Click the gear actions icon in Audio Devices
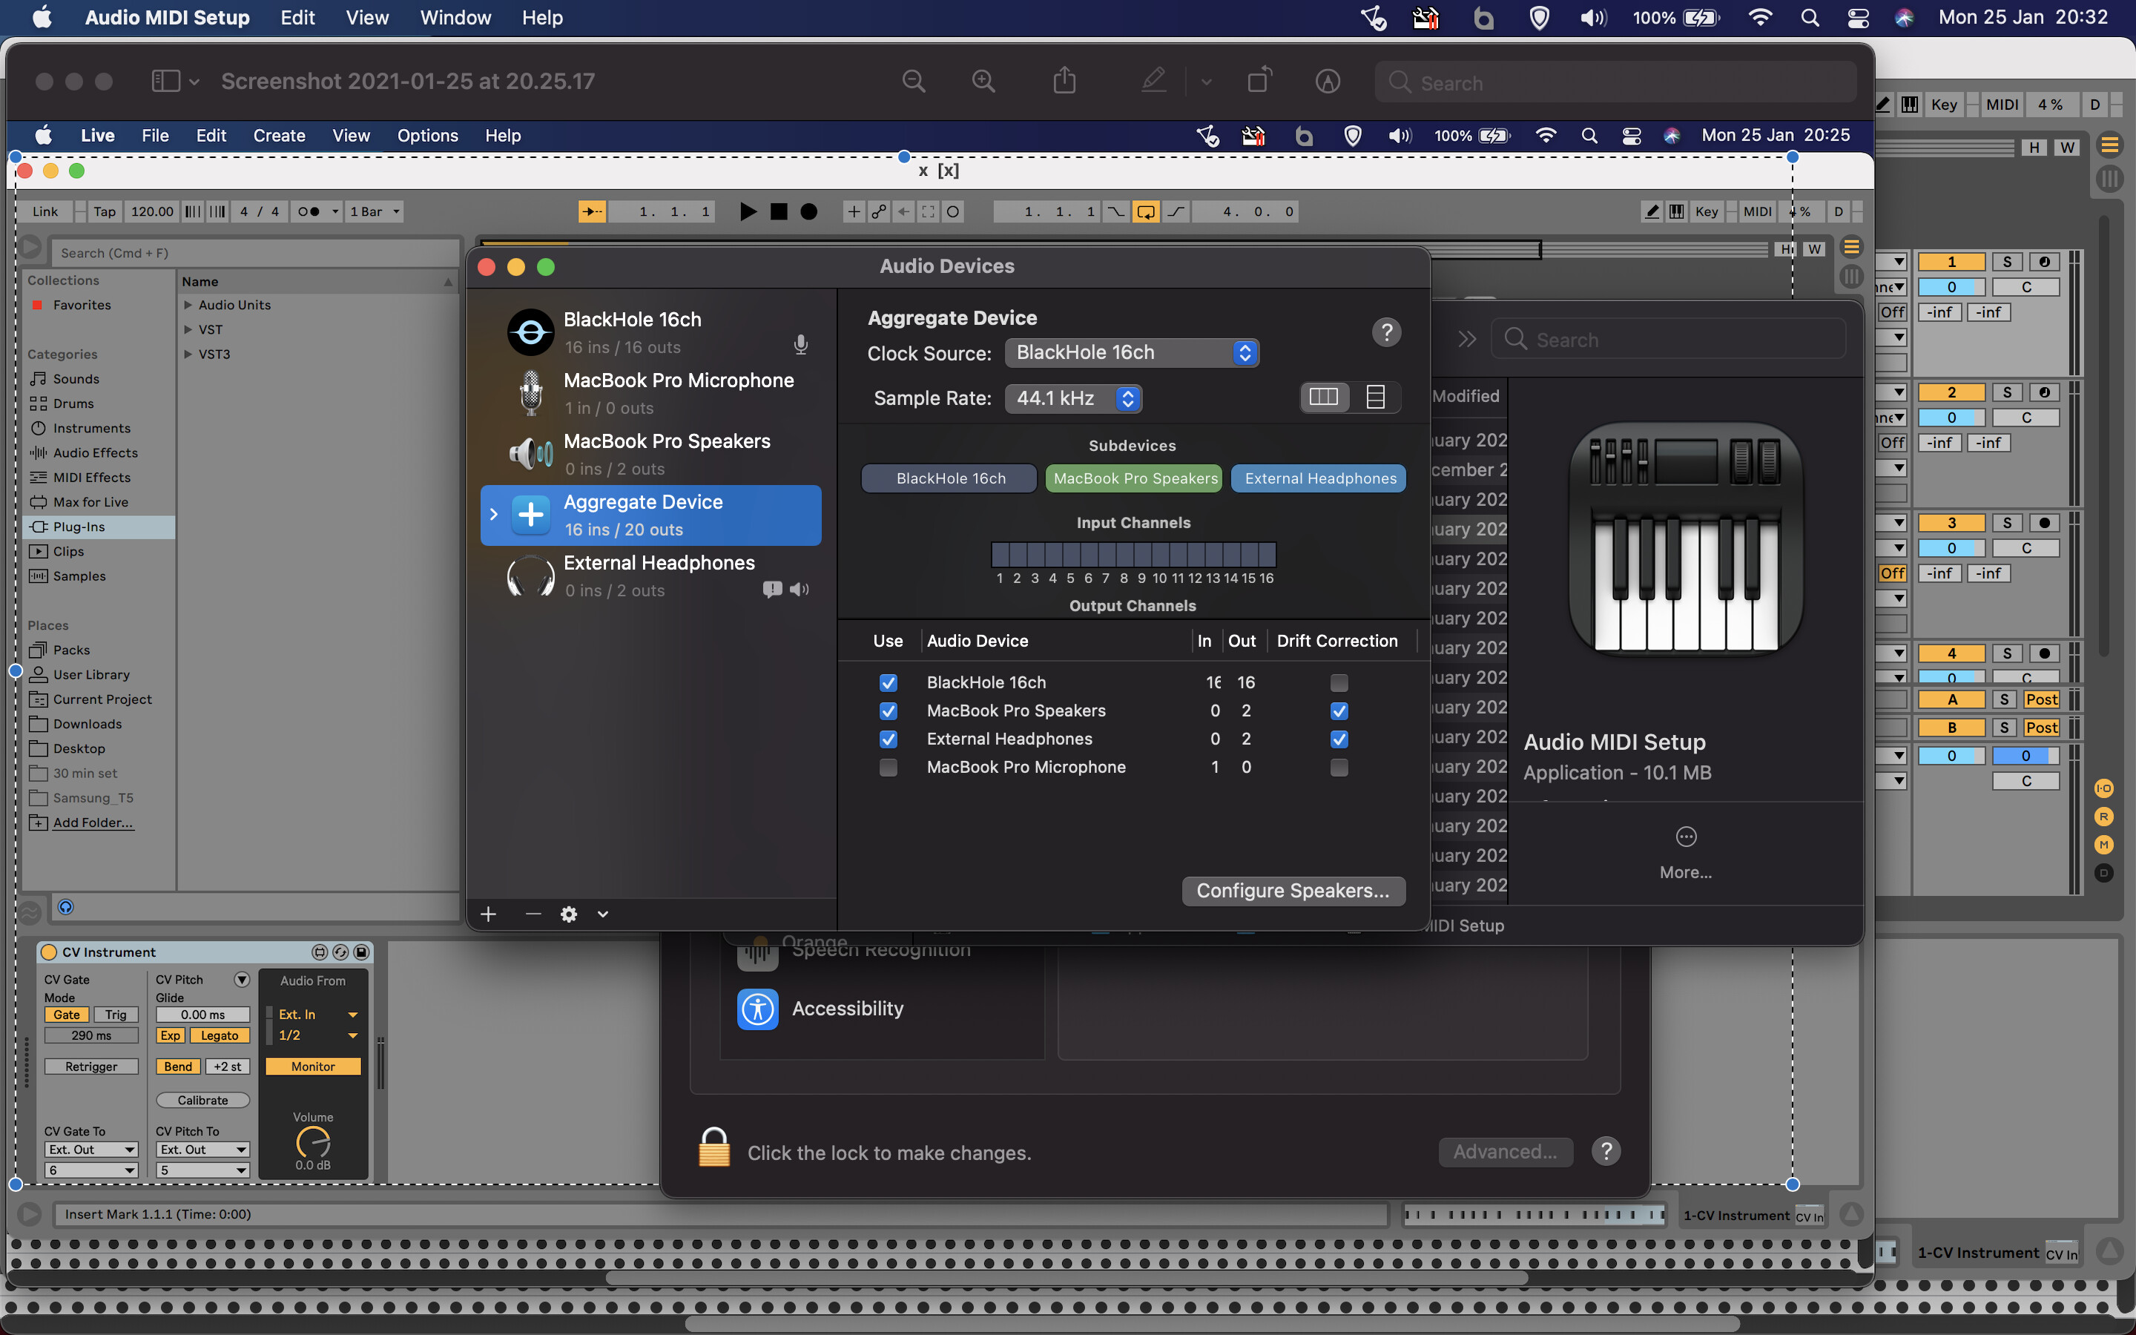 570,914
